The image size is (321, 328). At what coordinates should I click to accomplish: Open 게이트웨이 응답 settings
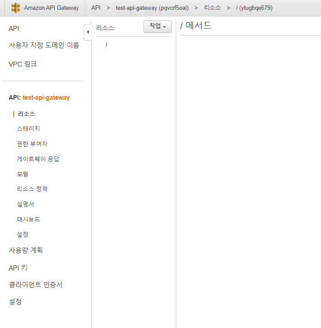pos(38,159)
